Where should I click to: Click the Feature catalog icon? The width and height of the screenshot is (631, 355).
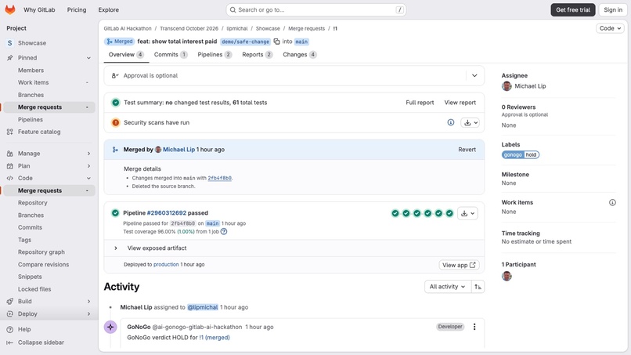(10, 132)
